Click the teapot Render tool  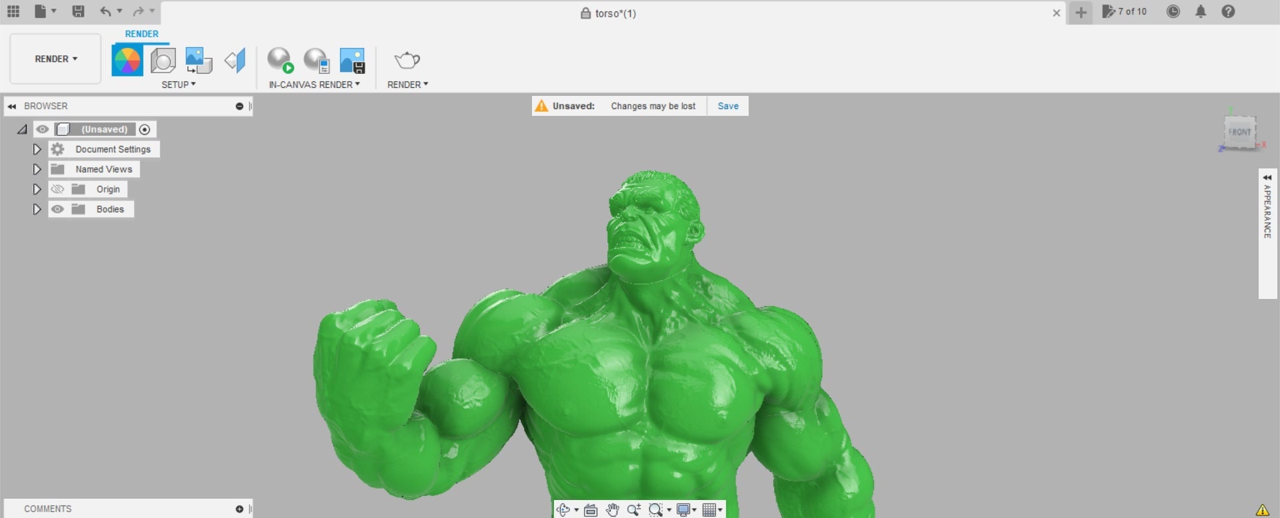coord(407,61)
